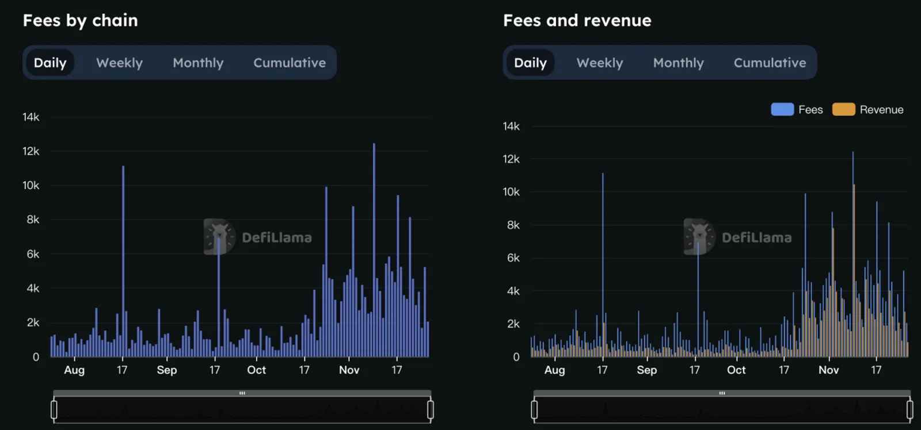Screen dimensions: 921x430
Task: Click the blue Fees legend swatch
Action: pos(782,109)
